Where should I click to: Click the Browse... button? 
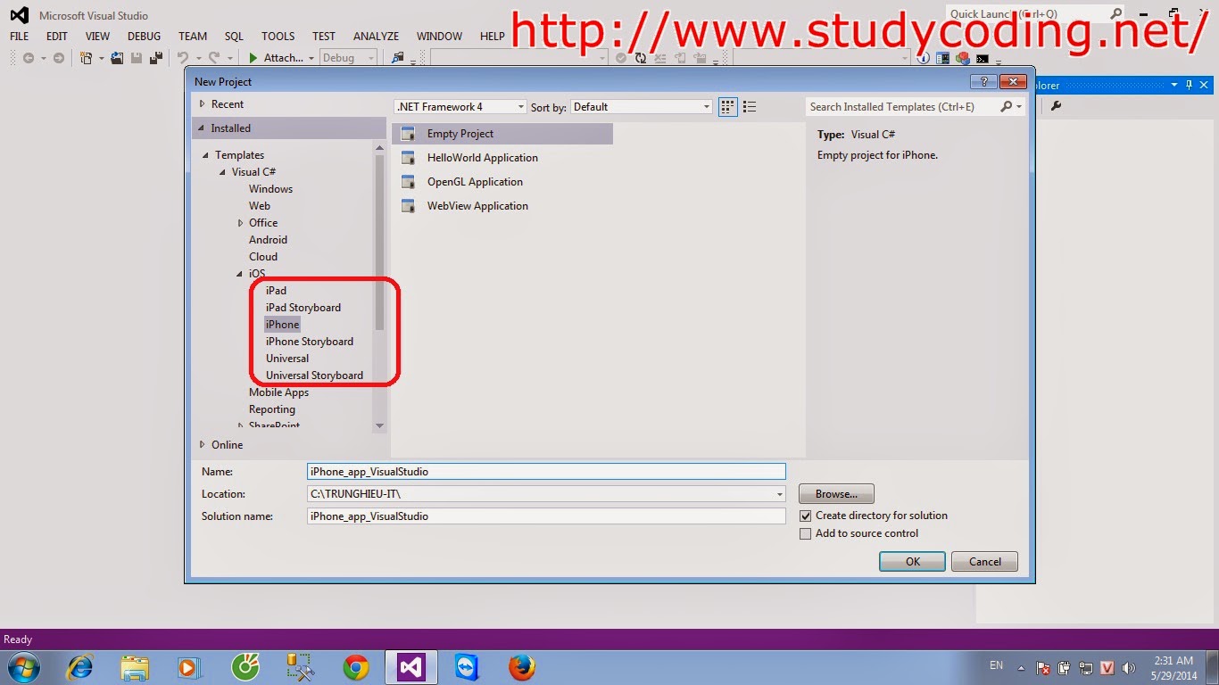point(836,494)
